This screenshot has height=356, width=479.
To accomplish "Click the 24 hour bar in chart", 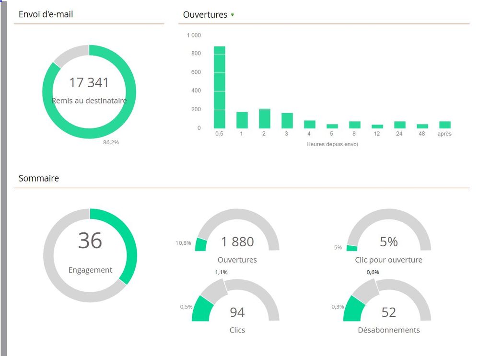I will 400,125.
